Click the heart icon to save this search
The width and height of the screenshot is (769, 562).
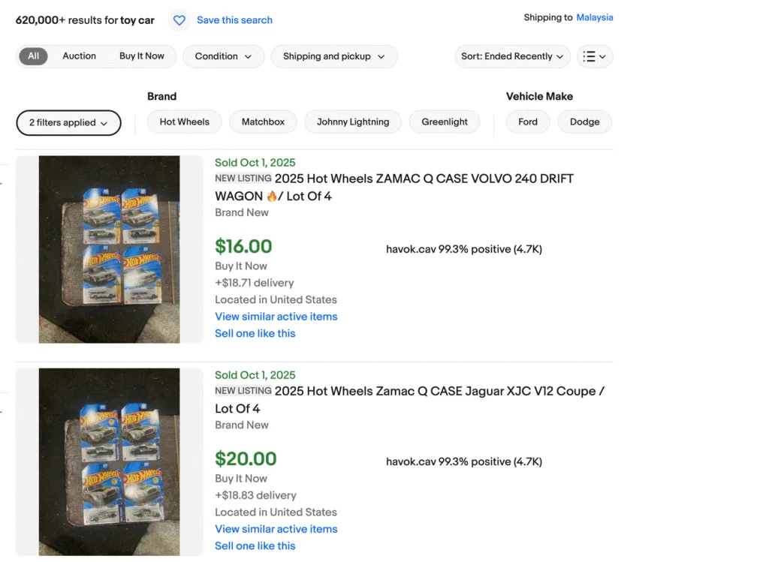[x=179, y=20]
